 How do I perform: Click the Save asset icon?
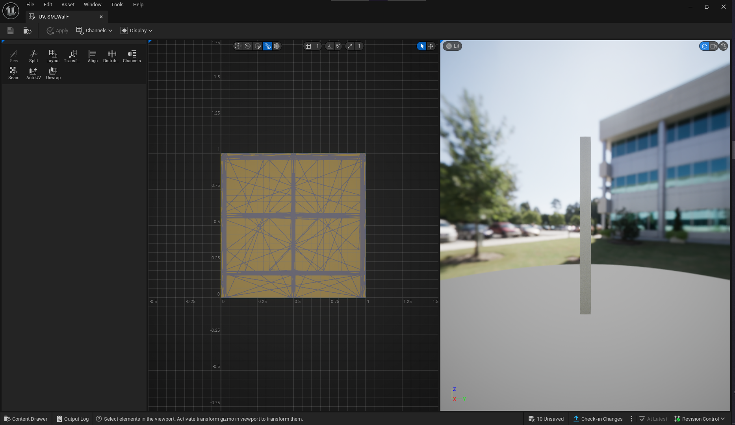pos(10,31)
